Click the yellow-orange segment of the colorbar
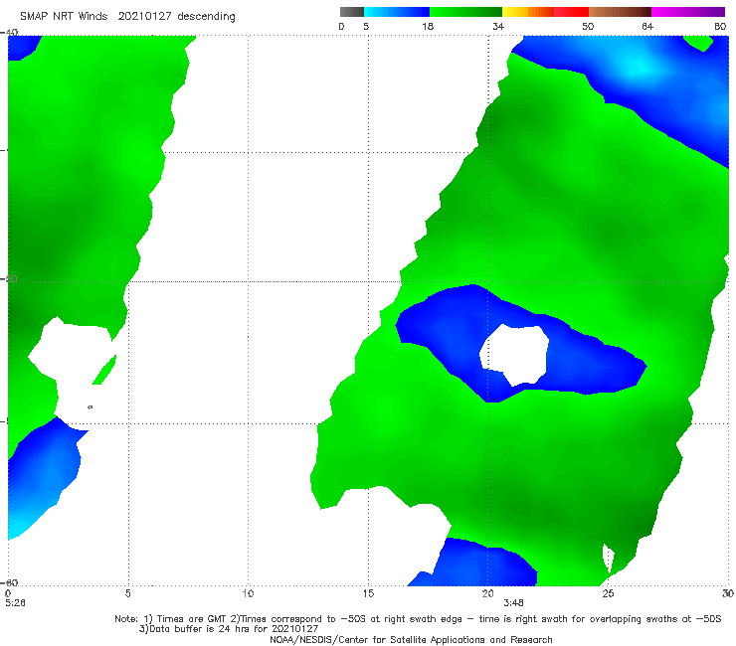The width and height of the screenshot is (736, 646). (x=528, y=12)
